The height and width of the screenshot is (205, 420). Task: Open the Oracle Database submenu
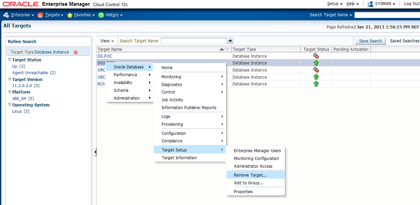[x=129, y=67]
